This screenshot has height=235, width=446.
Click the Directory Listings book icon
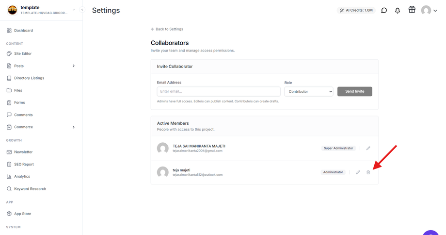click(x=9, y=78)
